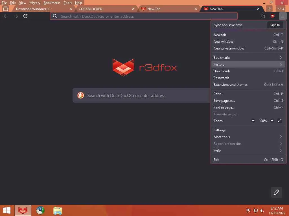Close the hamburger application menu

pos(283,16)
